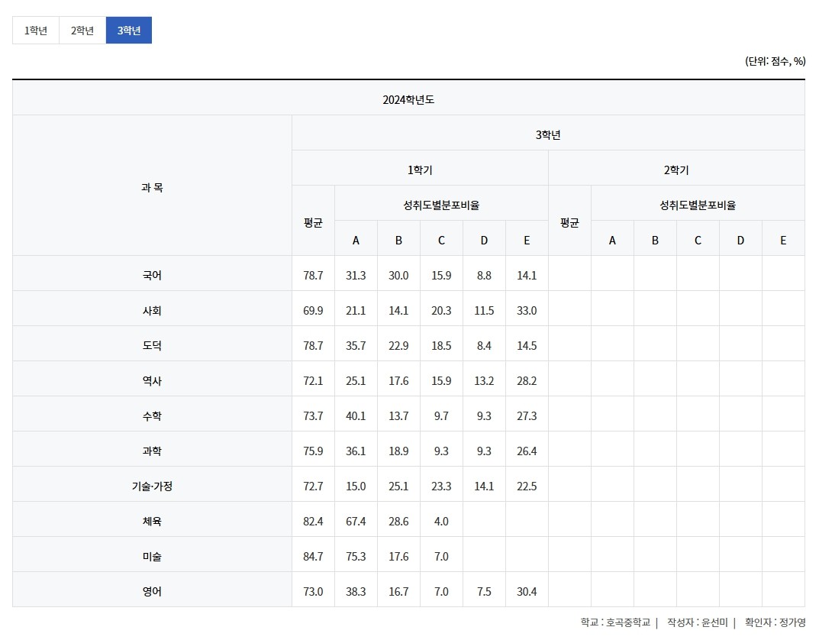Click the 국어 subject row label
Screen dimensions: 819x640
[152, 275]
